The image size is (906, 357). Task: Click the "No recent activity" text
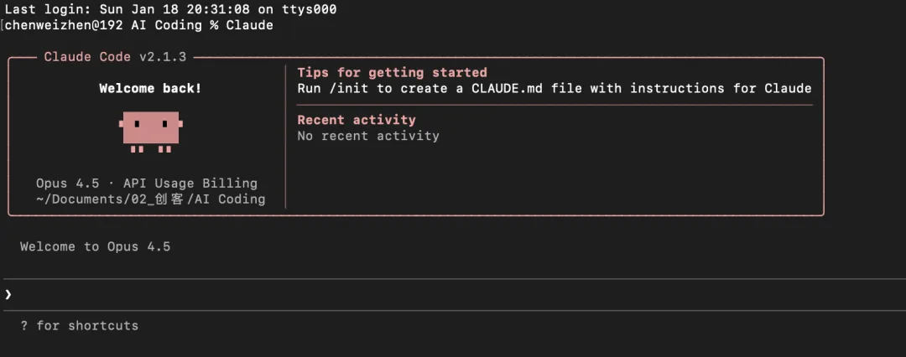(x=368, y=136)
